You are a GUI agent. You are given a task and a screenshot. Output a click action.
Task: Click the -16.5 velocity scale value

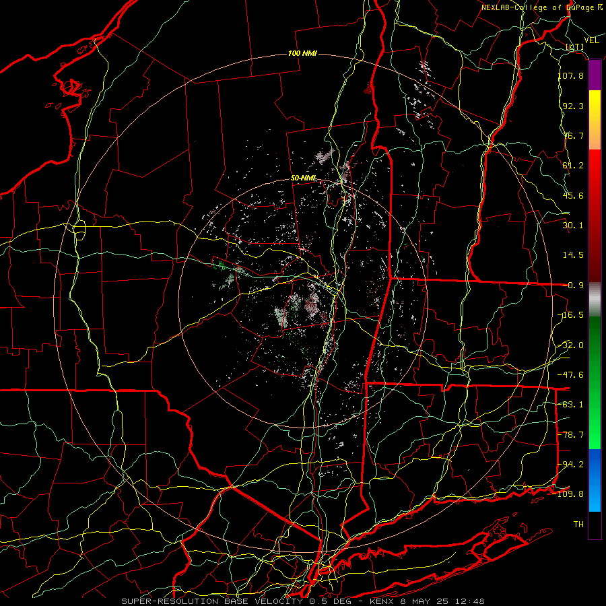click(x=571, y=315)
